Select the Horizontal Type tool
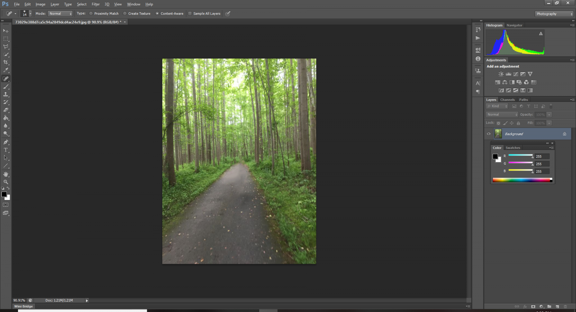This screenshot has height=312, width=576. (6, 150)
